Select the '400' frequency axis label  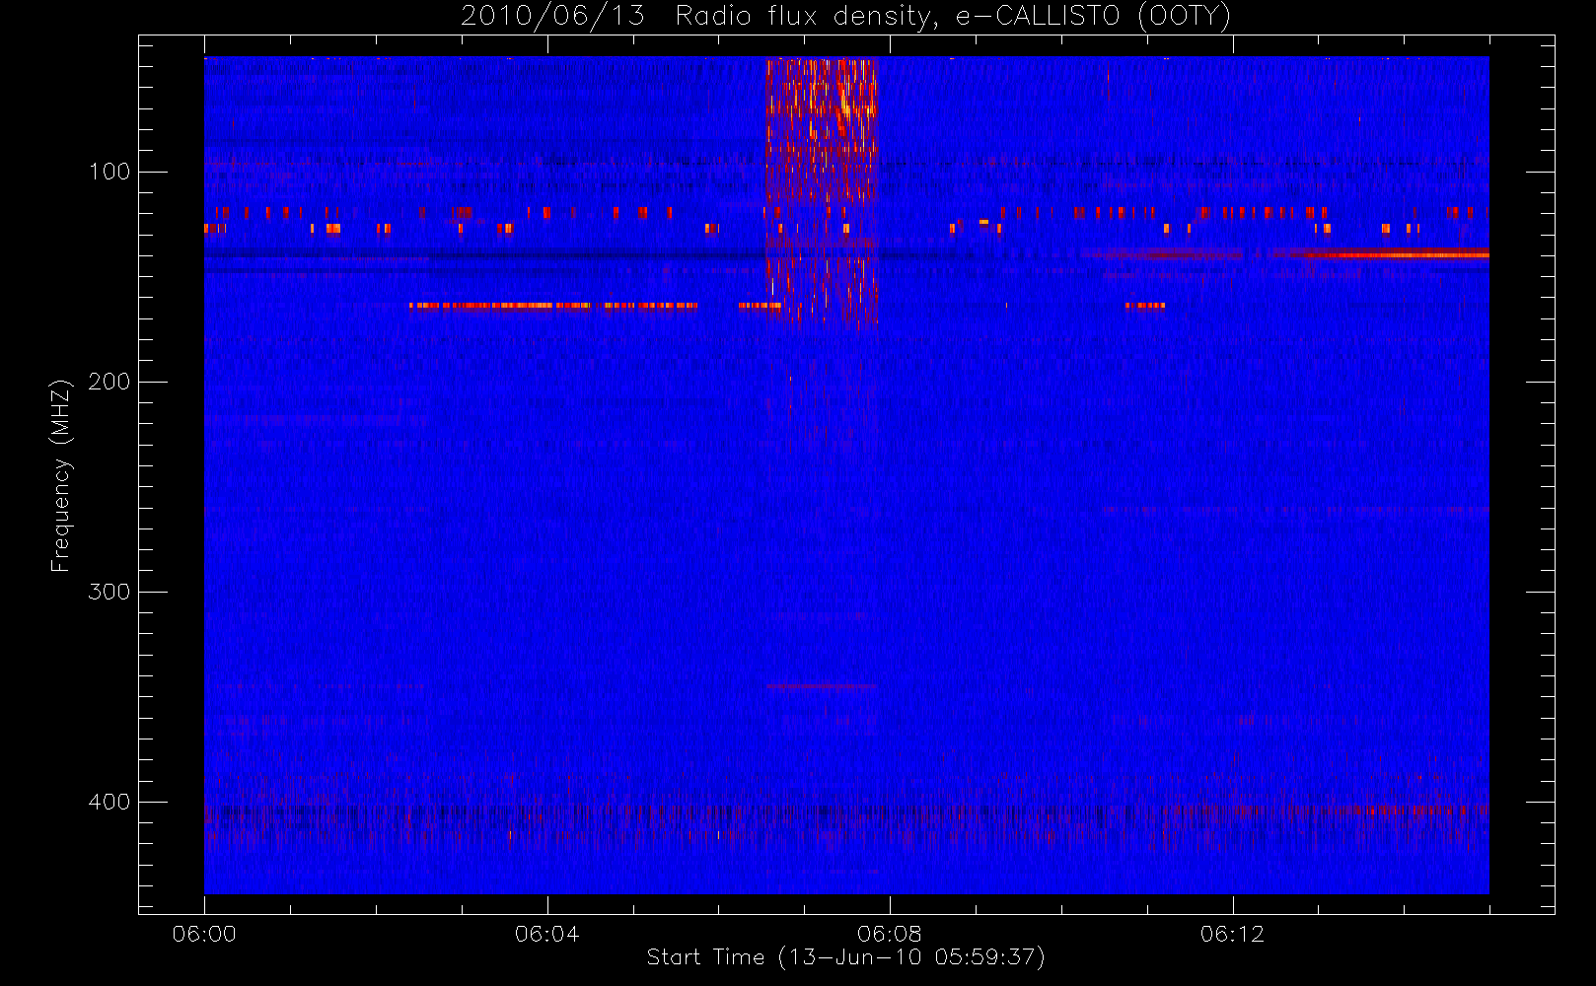pos(109,802)
